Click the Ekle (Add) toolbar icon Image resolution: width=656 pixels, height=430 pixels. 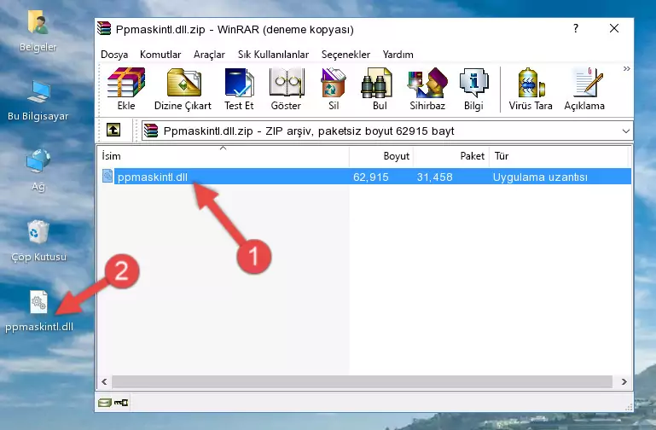coord(126,89)
